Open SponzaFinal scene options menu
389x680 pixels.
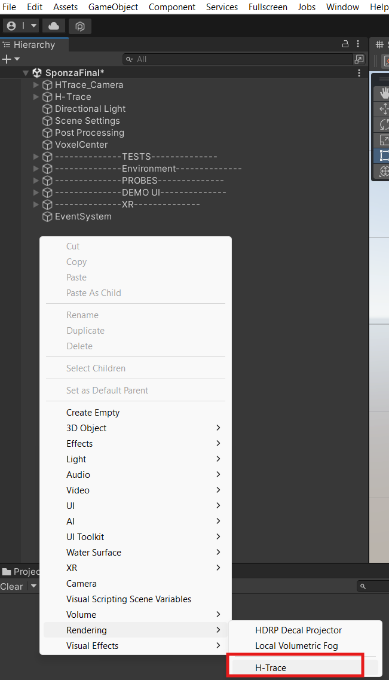tap(359, 73)
